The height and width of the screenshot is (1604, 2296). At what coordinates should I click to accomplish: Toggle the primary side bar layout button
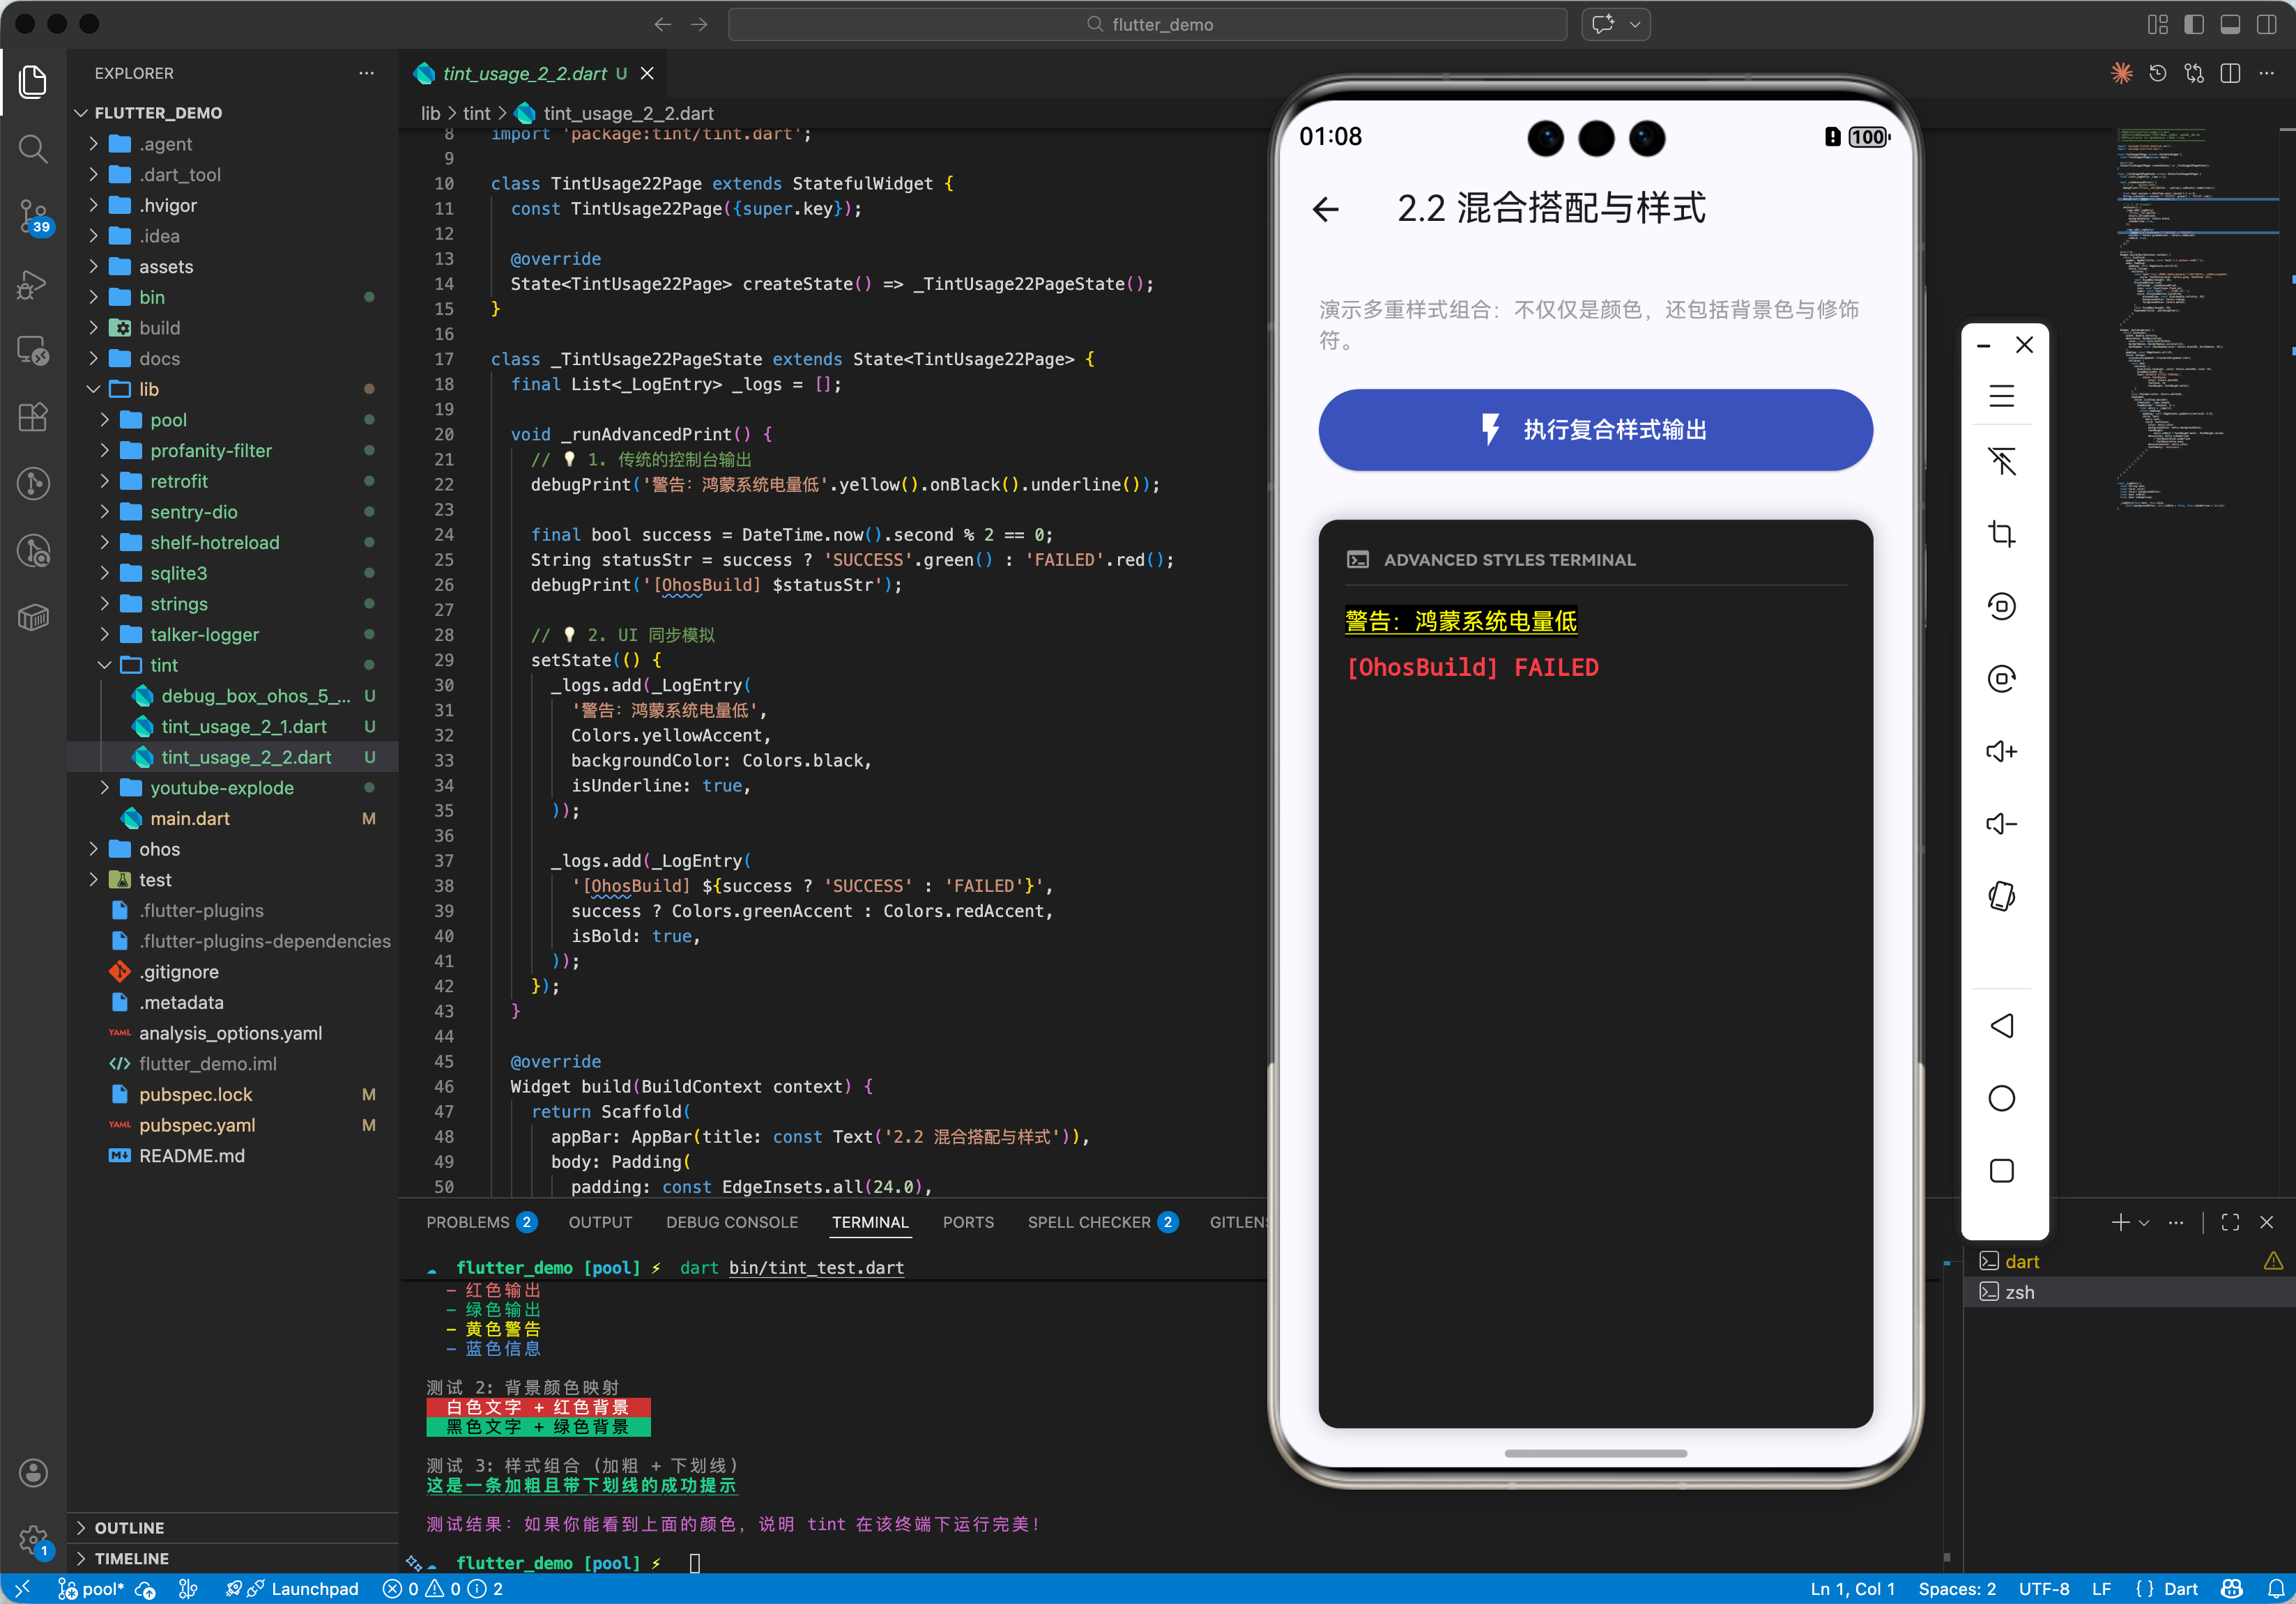pos(2194,24)
